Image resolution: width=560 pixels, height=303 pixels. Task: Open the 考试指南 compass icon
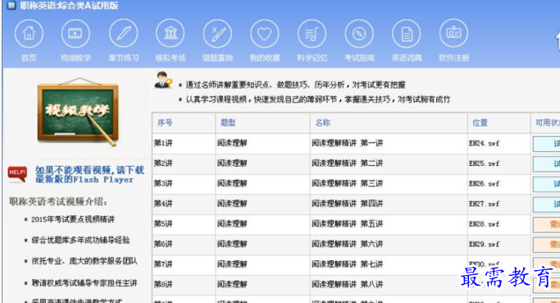359,34
